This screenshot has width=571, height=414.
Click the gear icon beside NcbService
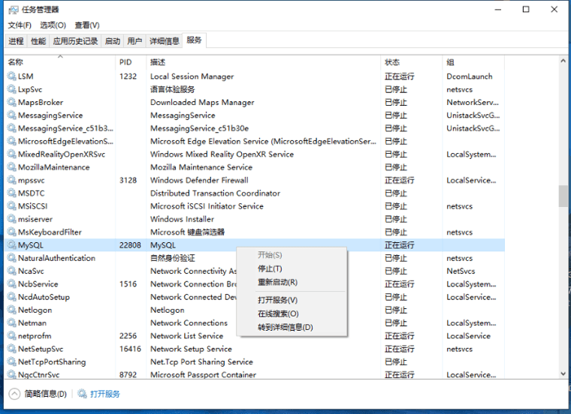point(12,284)
